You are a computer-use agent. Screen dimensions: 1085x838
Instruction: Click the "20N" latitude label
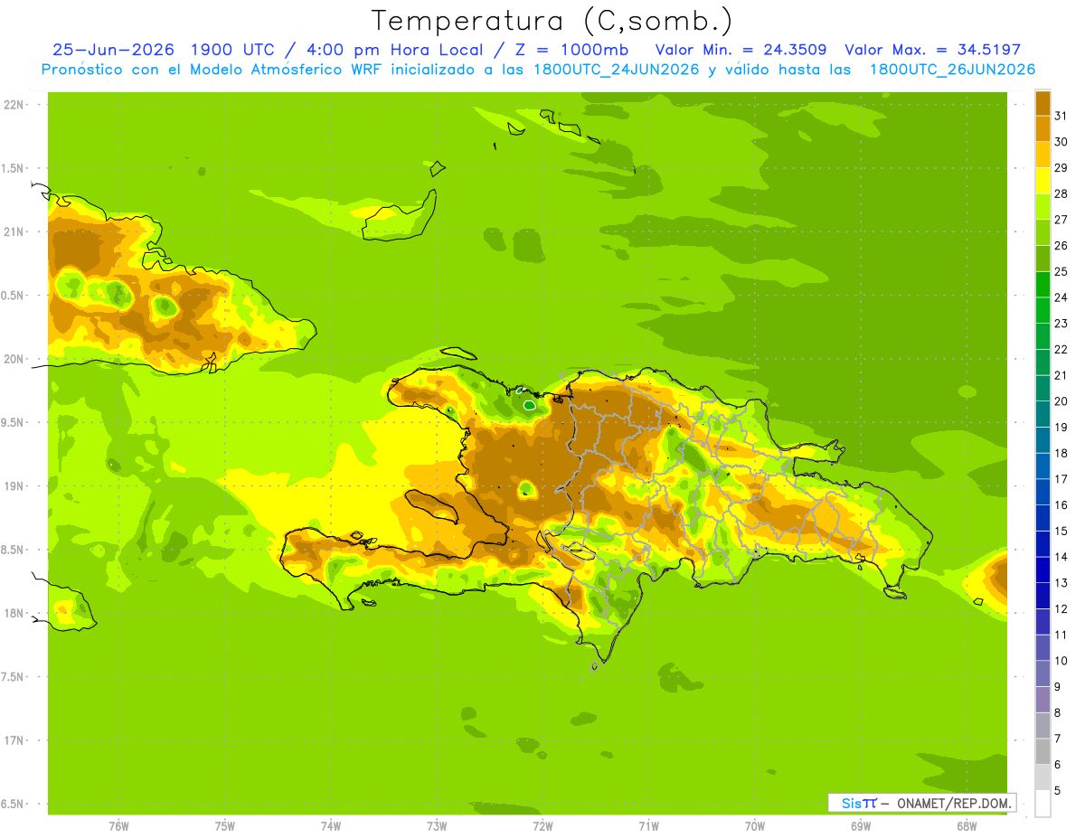click(x=14, y=360)
